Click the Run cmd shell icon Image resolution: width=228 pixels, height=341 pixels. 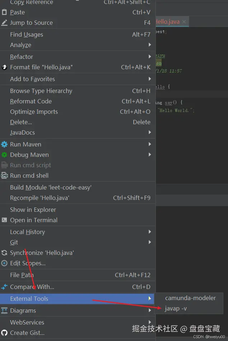click(4, 176)
